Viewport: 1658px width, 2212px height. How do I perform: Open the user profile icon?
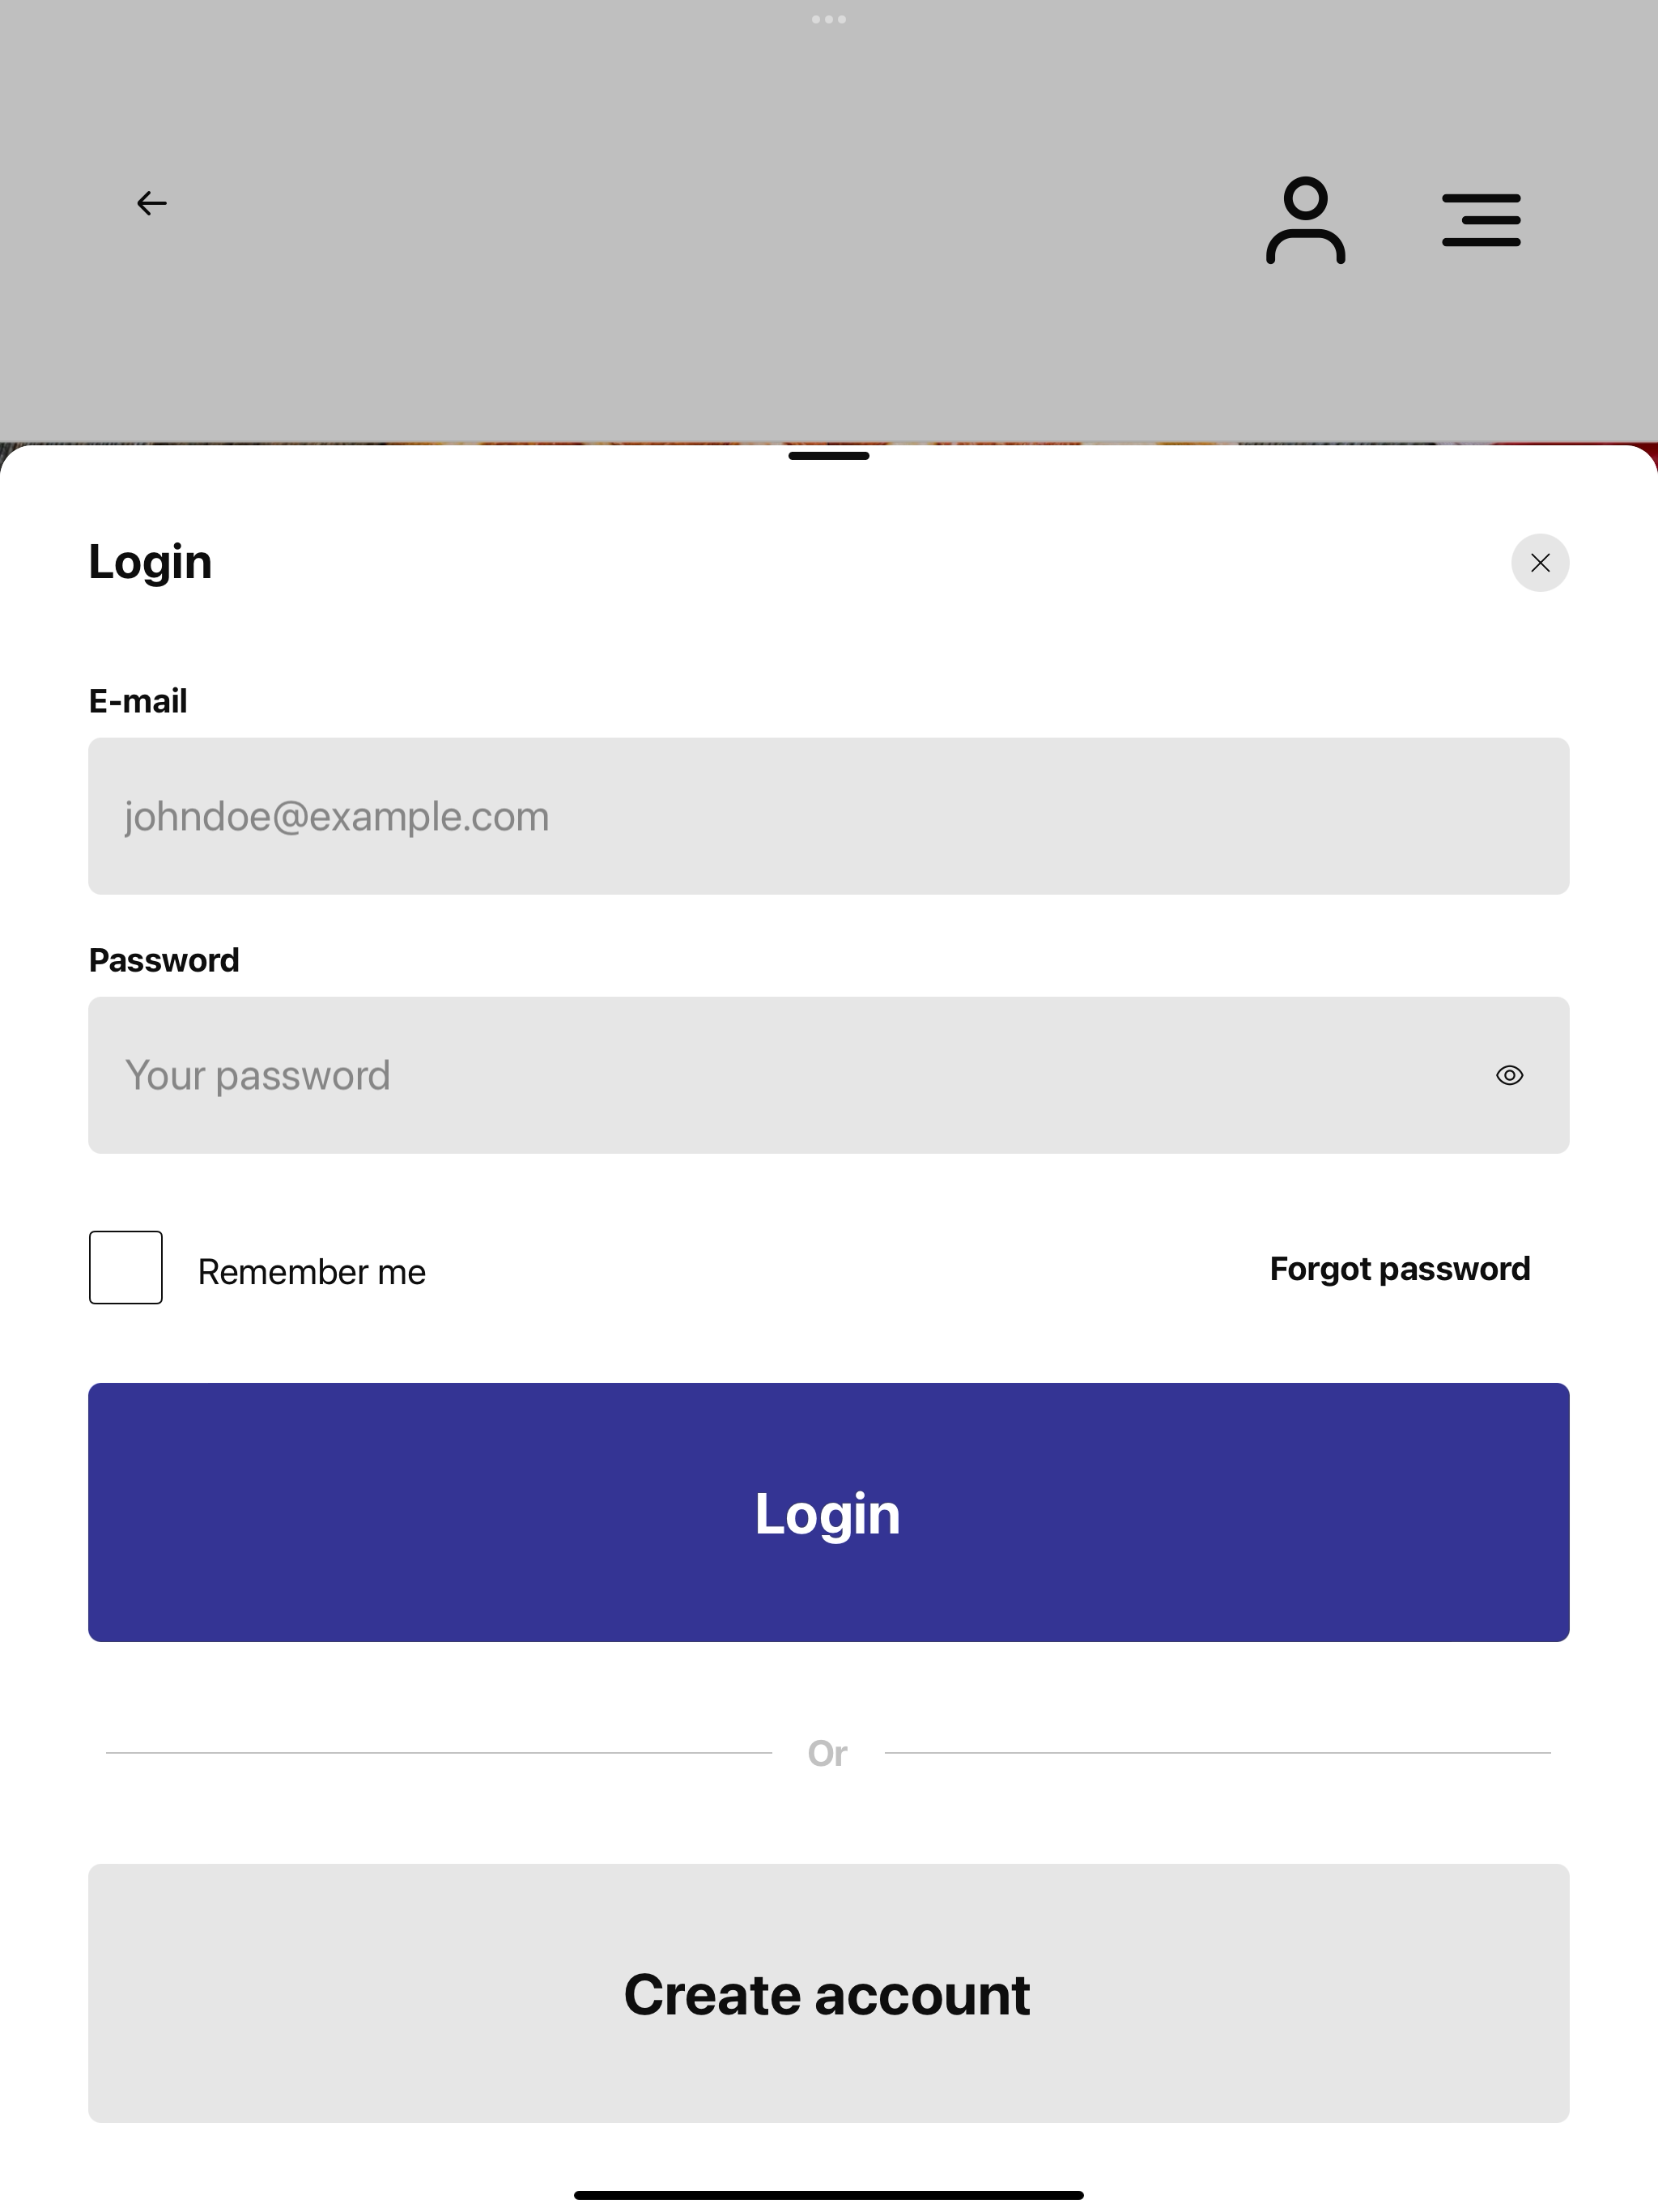pyautogui.click(x=1305, y=221)
